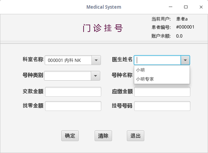
Task: Maximize the Medical System window
Action: pyautogui.click(x=186, y=7)
